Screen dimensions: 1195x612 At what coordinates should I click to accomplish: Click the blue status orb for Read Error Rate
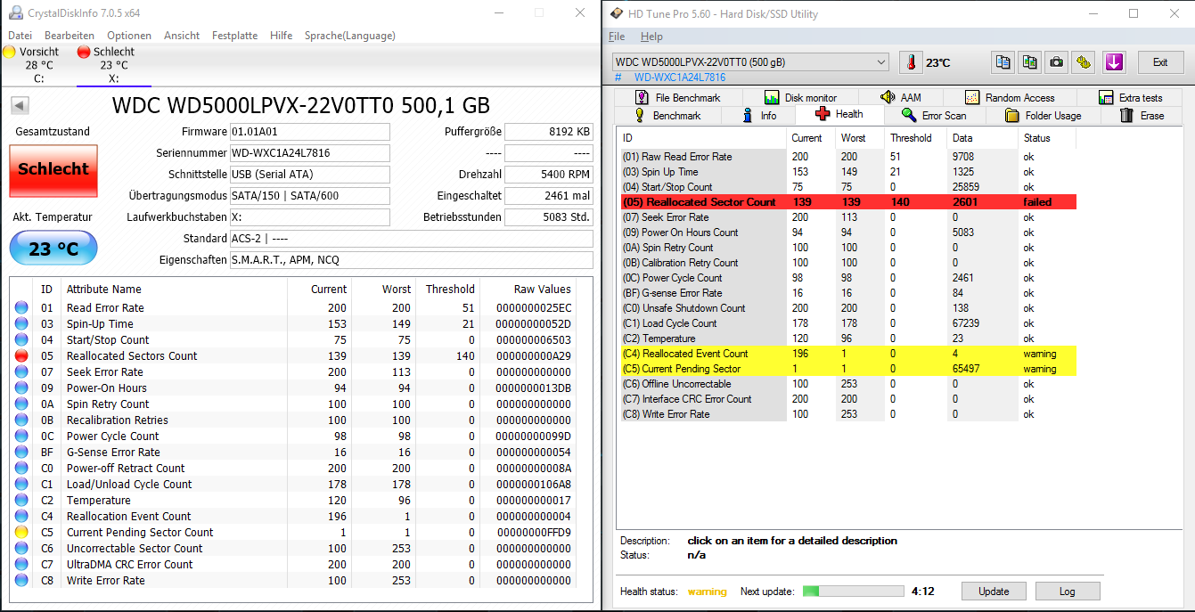[21, 307]
